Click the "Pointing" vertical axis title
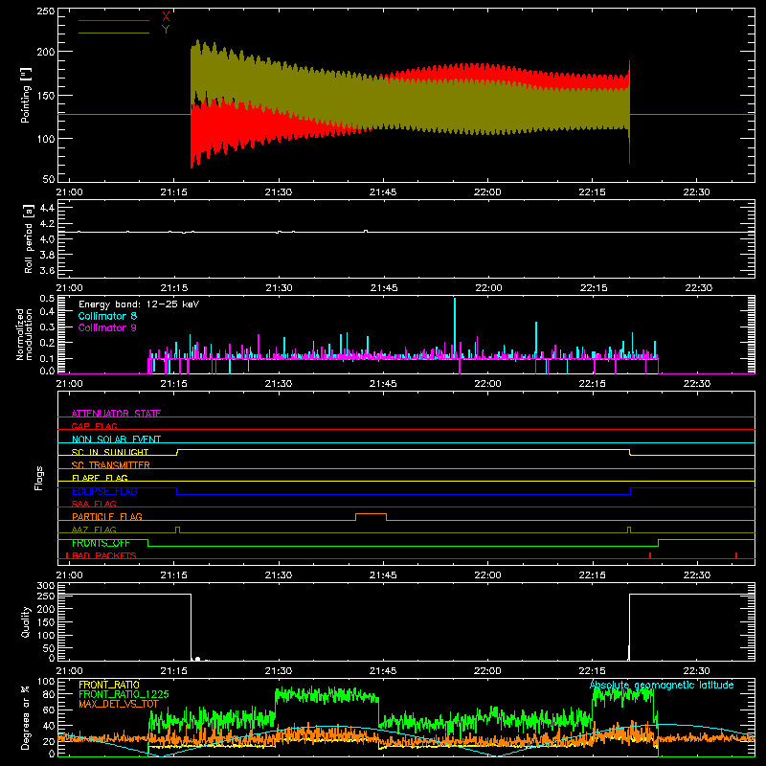The width and height of the screenshot is (766, 766). tap(26, 95)
